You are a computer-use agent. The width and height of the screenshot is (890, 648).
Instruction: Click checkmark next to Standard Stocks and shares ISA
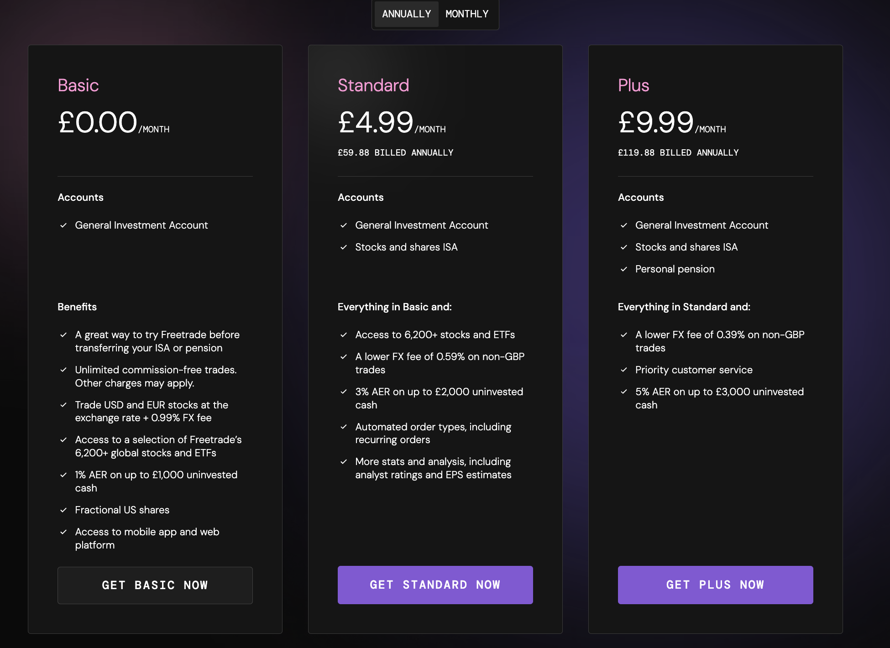tap(344, 247)
